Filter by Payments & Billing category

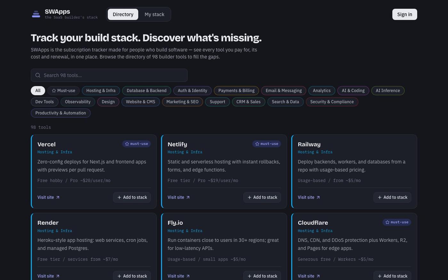tap(236, 91)
